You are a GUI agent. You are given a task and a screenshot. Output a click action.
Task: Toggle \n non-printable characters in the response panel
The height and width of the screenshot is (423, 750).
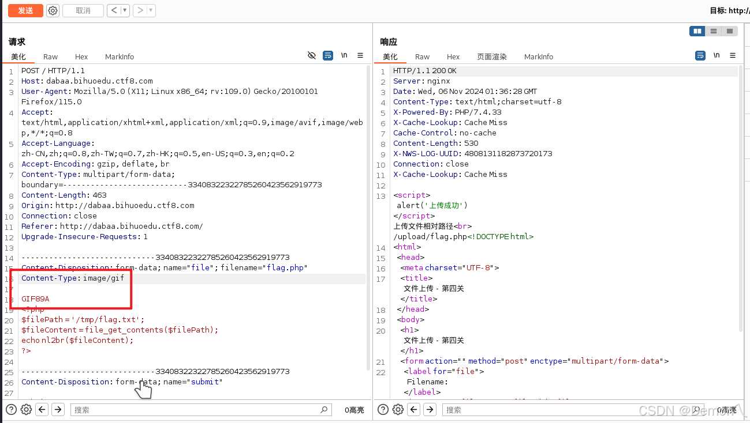[x=717, y=55]
